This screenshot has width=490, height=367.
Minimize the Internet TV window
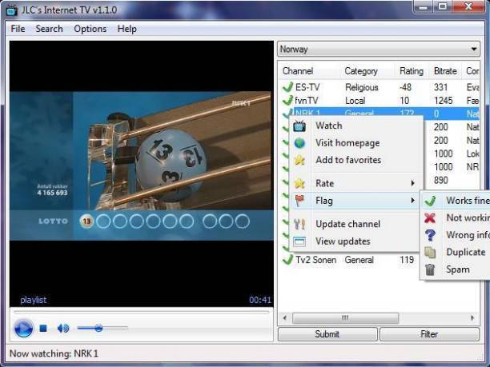(x=424, y=7)
